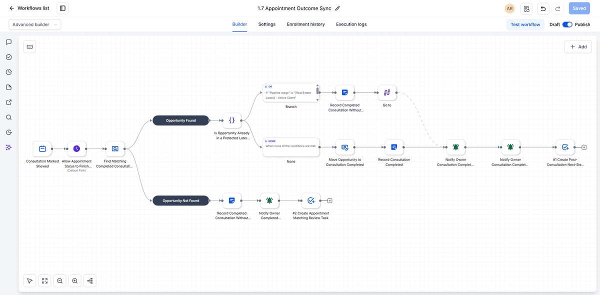
Task: Open the Enrollment history tab
Action: 305,24
